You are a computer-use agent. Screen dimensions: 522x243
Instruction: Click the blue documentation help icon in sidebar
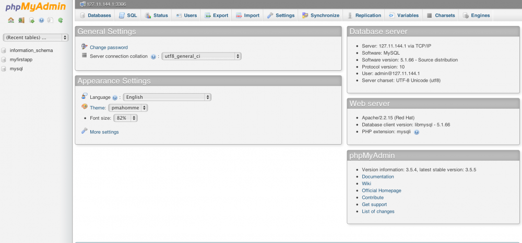pos(41,21)
